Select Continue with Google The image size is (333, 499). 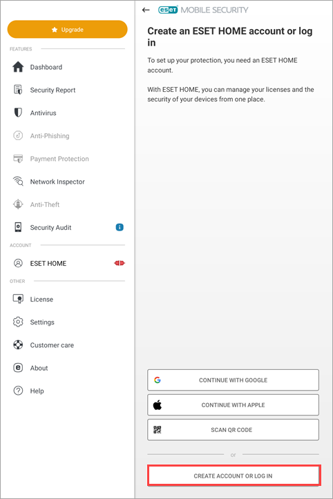233,380
